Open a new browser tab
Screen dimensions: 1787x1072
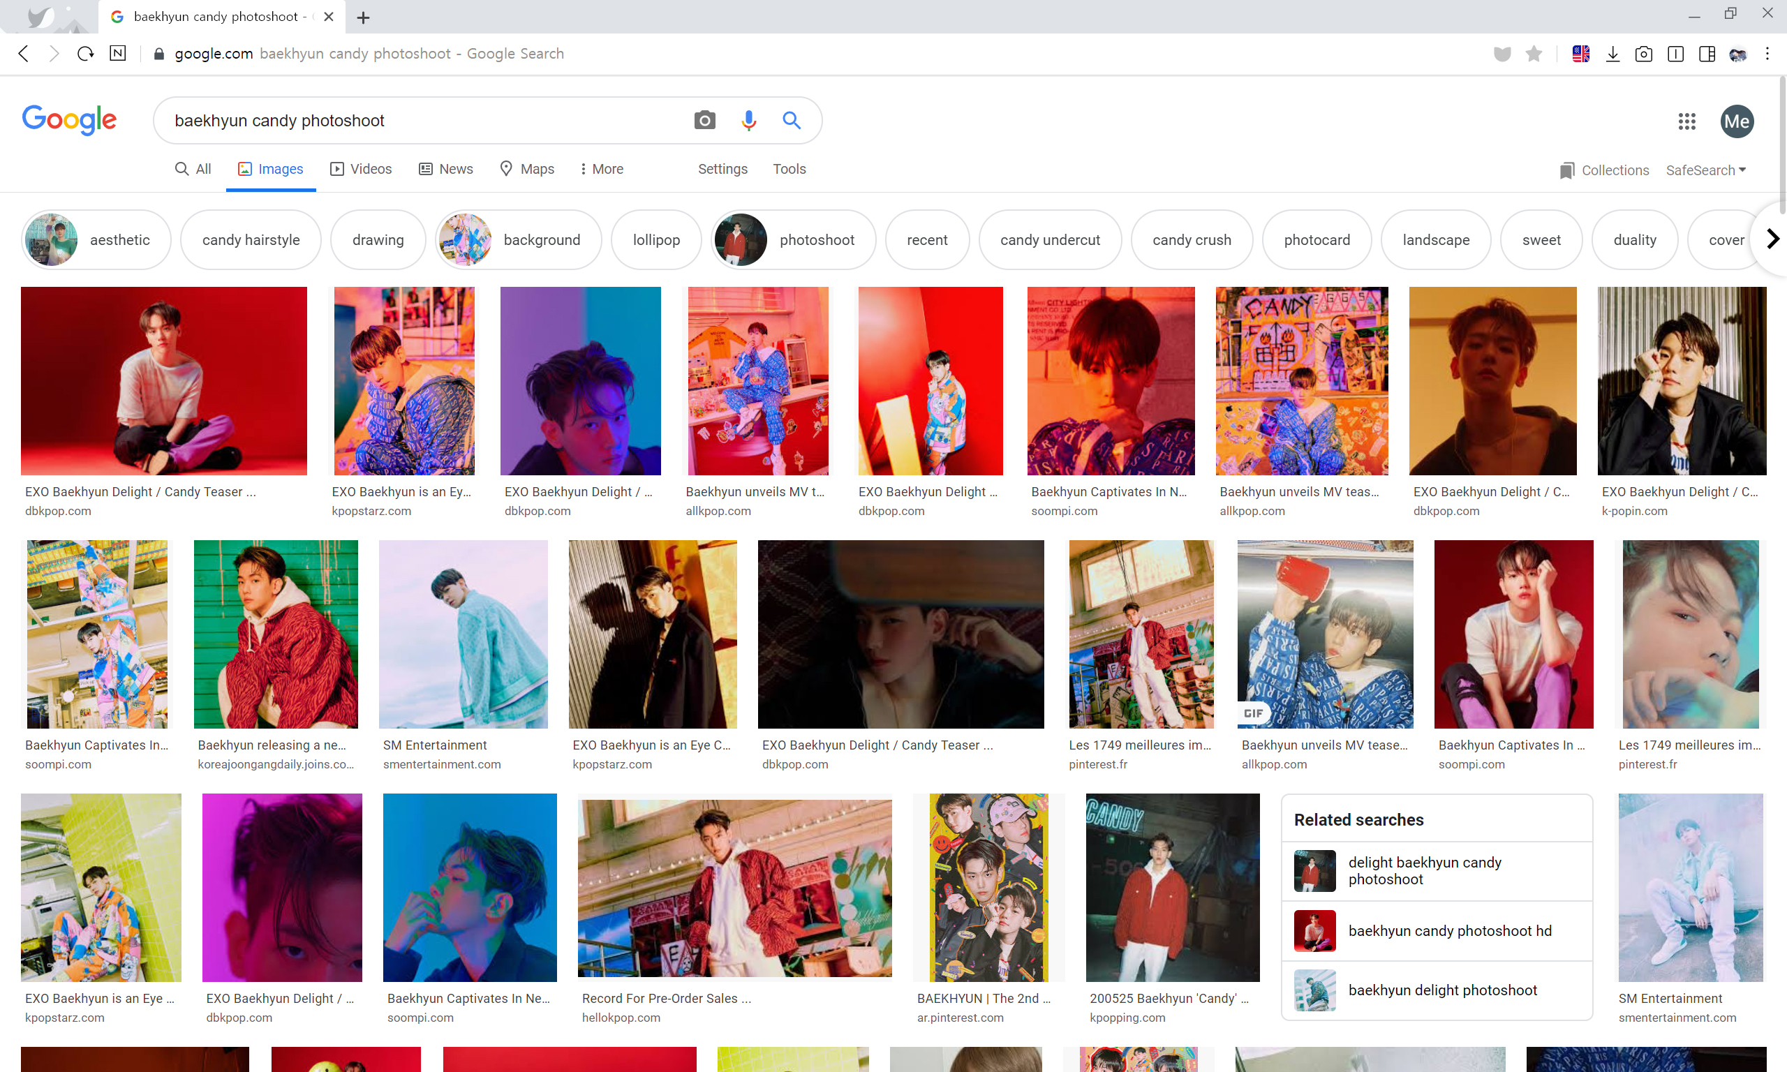363,17
